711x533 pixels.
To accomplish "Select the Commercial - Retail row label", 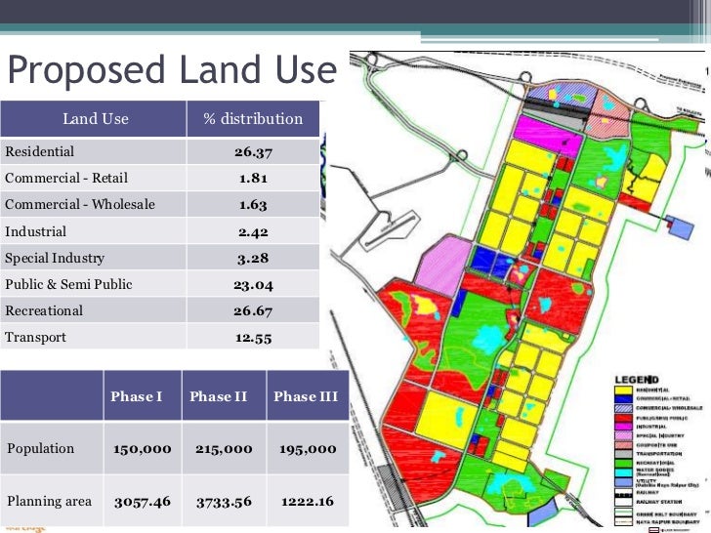I will (66, 178).
